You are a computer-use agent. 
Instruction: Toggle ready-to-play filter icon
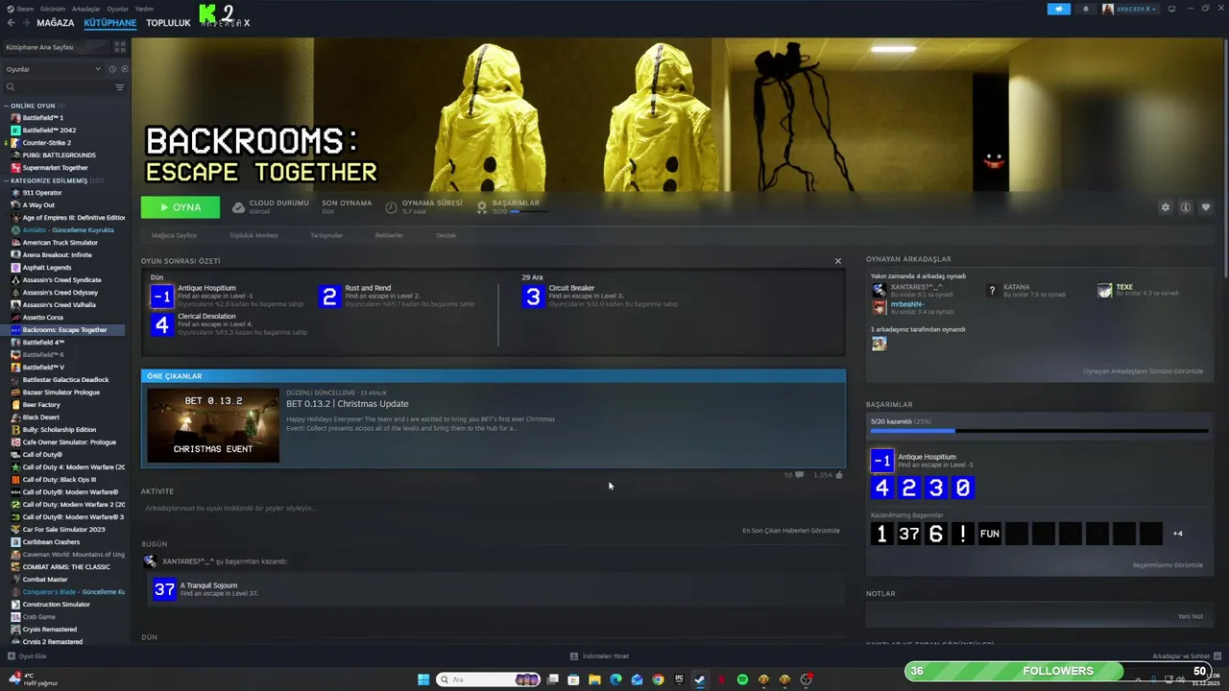pos(124,69)
